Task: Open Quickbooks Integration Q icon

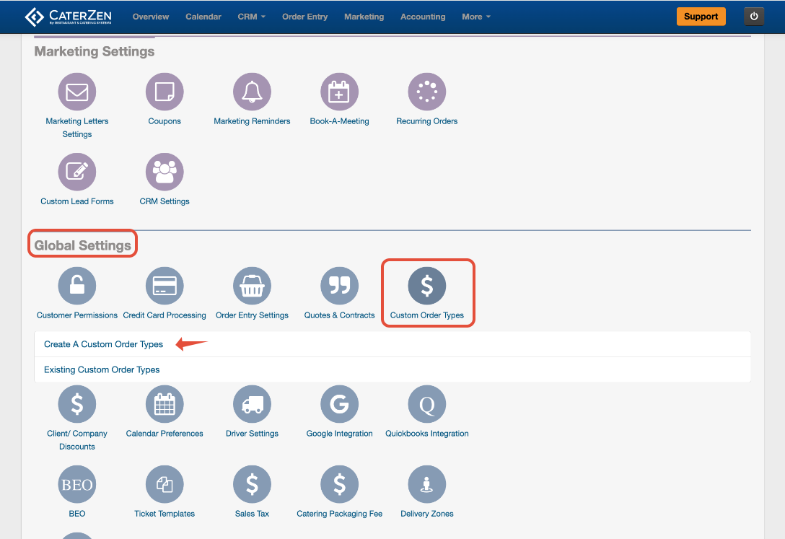Action: coord(427,404)
